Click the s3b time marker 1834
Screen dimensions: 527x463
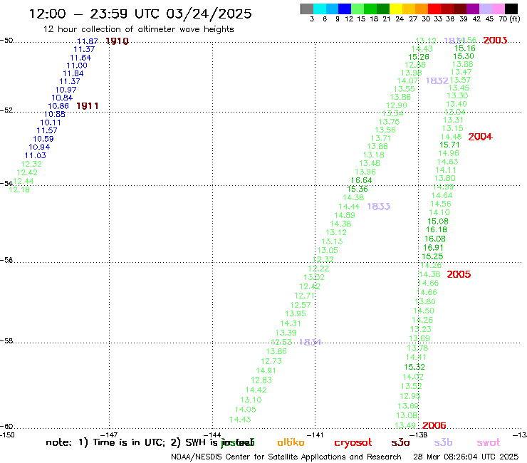click(x=310, y=343)
